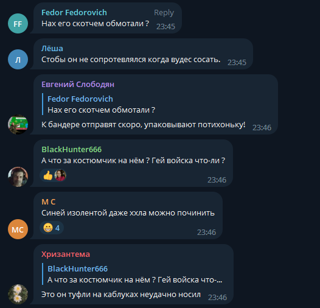The height and width of the screenshot is (308, 320).
Task: Open the orange MC avatar
Action: pos(18,229)
